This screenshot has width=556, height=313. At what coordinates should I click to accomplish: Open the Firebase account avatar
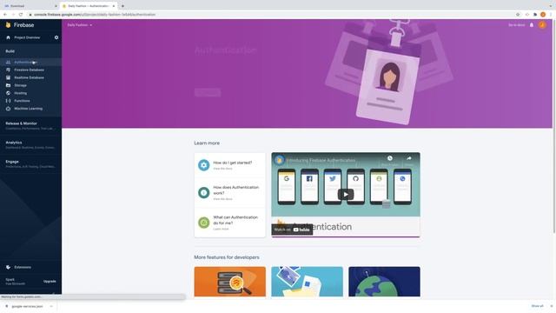[x=542, y=25]
